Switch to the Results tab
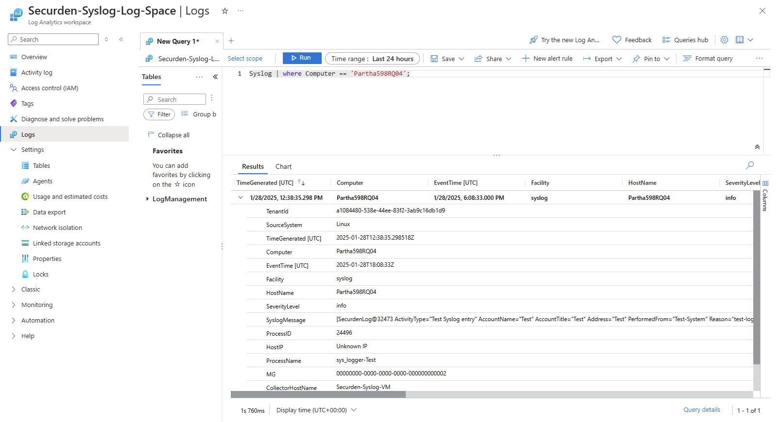This screenshot has width=778, height=422. coord(253,166)
